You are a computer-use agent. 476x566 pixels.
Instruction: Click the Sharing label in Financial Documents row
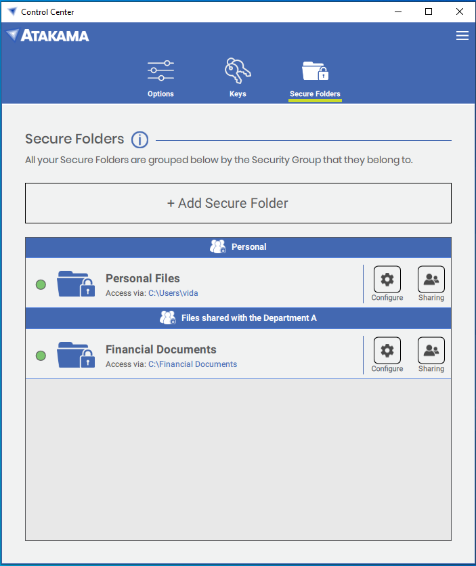pyautogui.click(x=431, y=368)
